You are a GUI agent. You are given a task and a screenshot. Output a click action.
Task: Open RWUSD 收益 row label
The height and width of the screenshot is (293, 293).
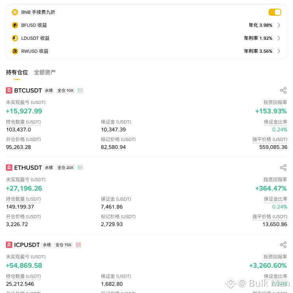(35, 51)
